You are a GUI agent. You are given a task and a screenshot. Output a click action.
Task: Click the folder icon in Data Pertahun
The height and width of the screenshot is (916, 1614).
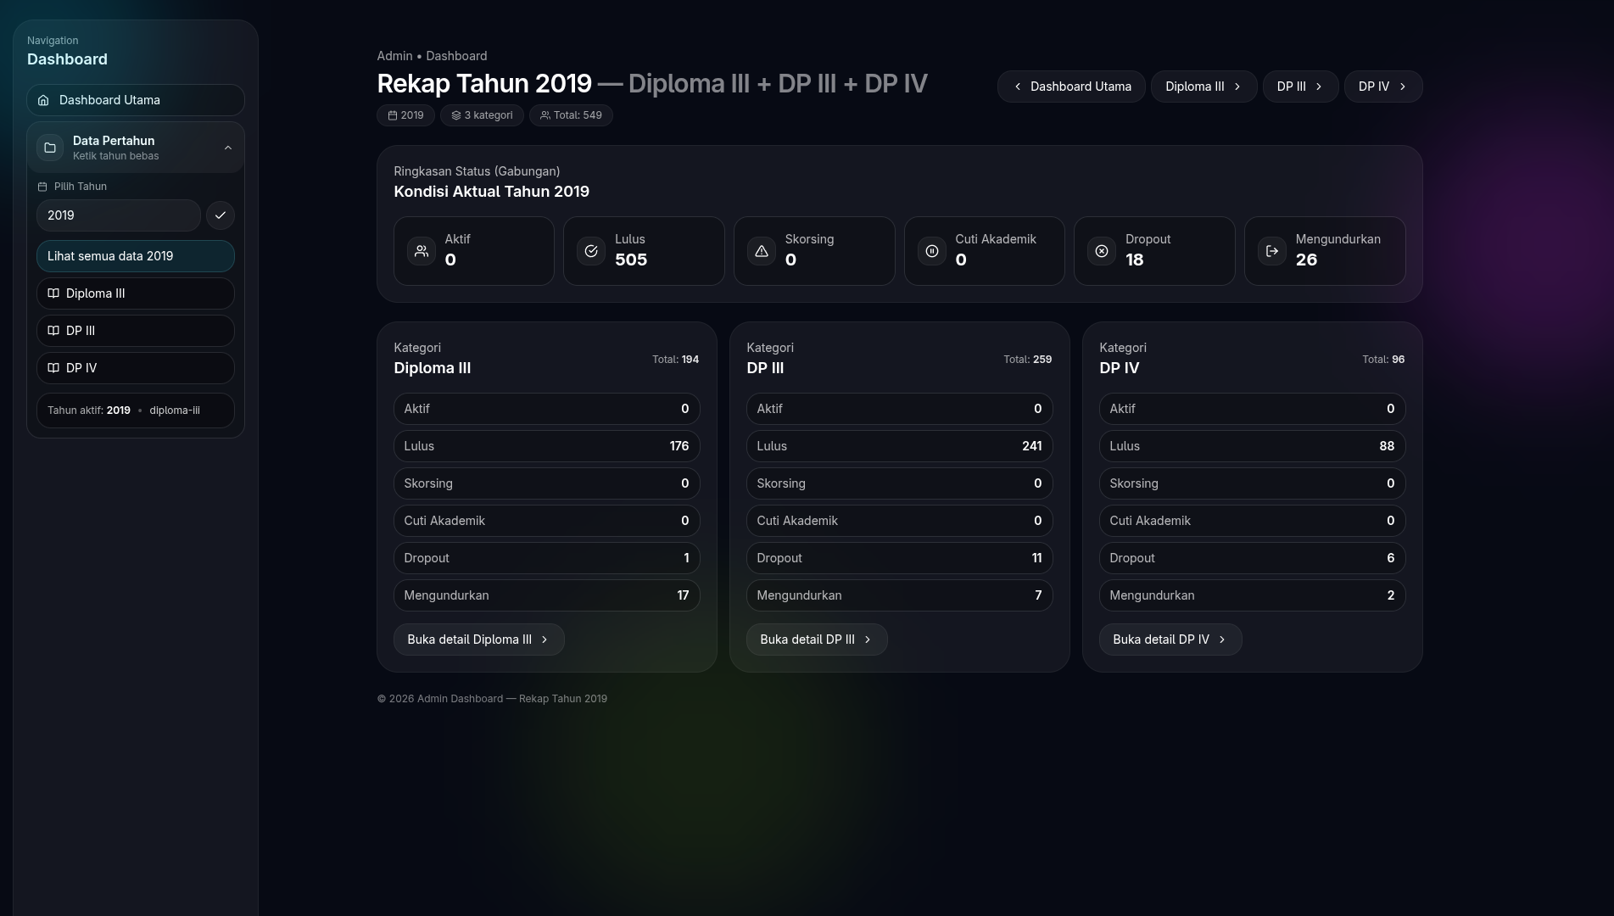[x=50, y=148]
